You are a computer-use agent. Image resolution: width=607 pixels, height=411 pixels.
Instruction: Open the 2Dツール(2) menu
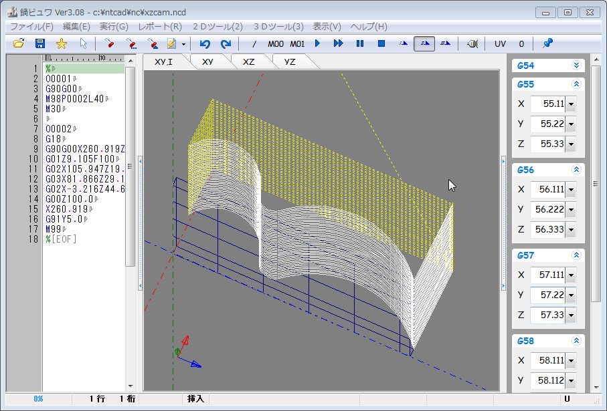tap(218, 27)
